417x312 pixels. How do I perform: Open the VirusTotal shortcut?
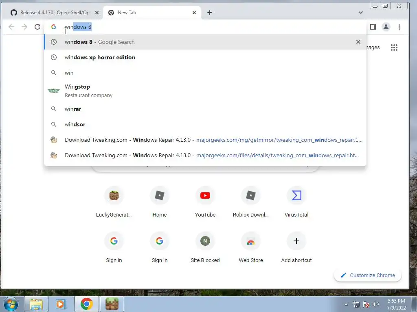coord(296,202)
